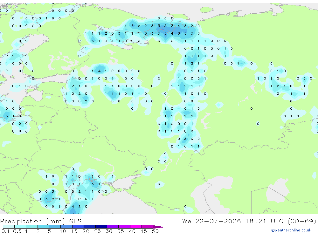Click the "GFS" model label
The image size is (318, 233).
click(x=75, y=221)
